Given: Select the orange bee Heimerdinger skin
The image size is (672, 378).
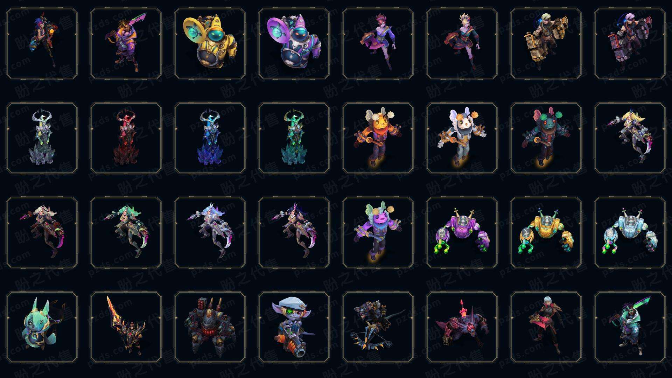Looking at the screenshot, I should coord(378,138).
